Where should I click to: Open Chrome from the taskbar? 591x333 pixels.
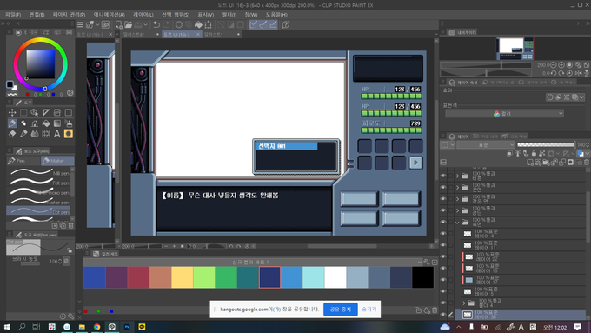(x=96, y=327)
